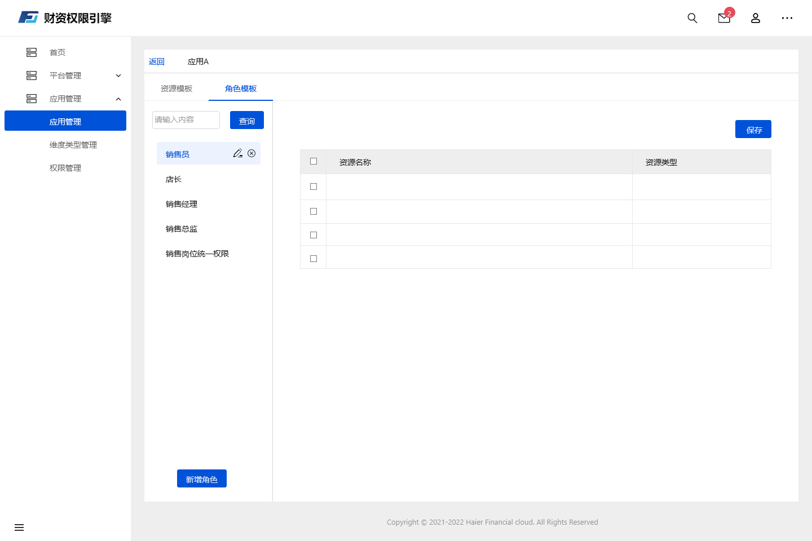
Task: Focus the 请输入内容 search field
Action: pyautogui.click(x=186, y=120)
